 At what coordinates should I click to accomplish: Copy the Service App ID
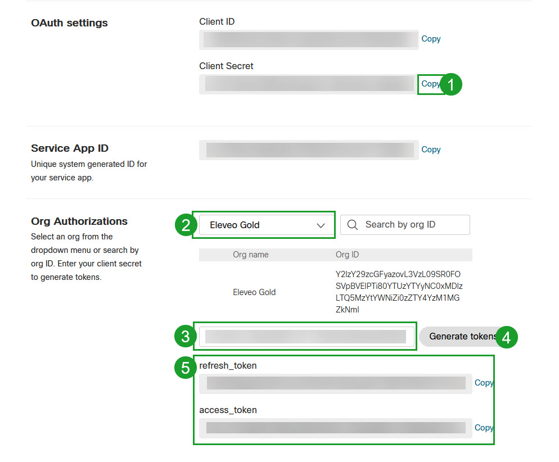pos(431,150)
